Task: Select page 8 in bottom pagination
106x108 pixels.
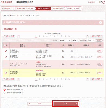Action: pyautogui.click(x=61, y=79)
